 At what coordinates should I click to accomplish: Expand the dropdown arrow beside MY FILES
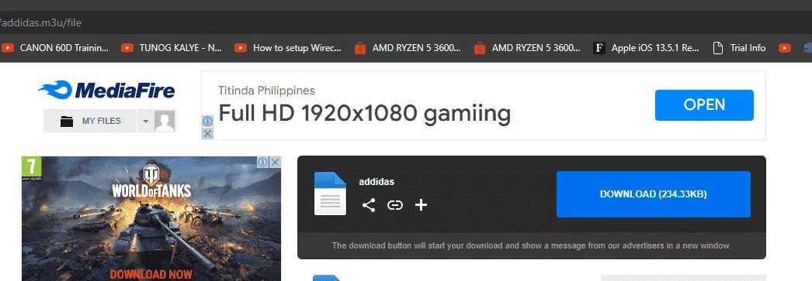[x=145, y=121]
